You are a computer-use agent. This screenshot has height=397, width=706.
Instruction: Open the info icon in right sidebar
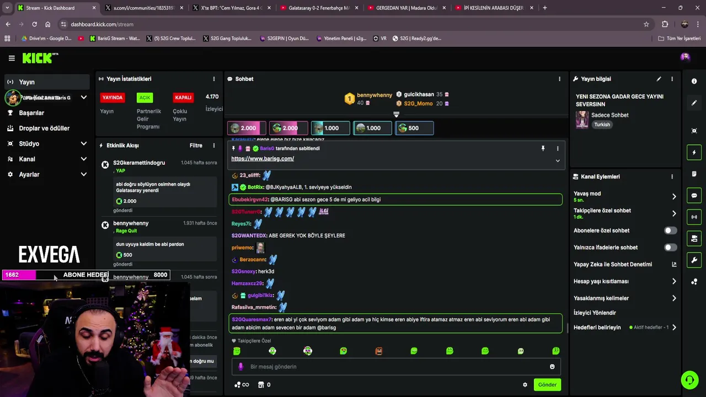pos(694,81)
